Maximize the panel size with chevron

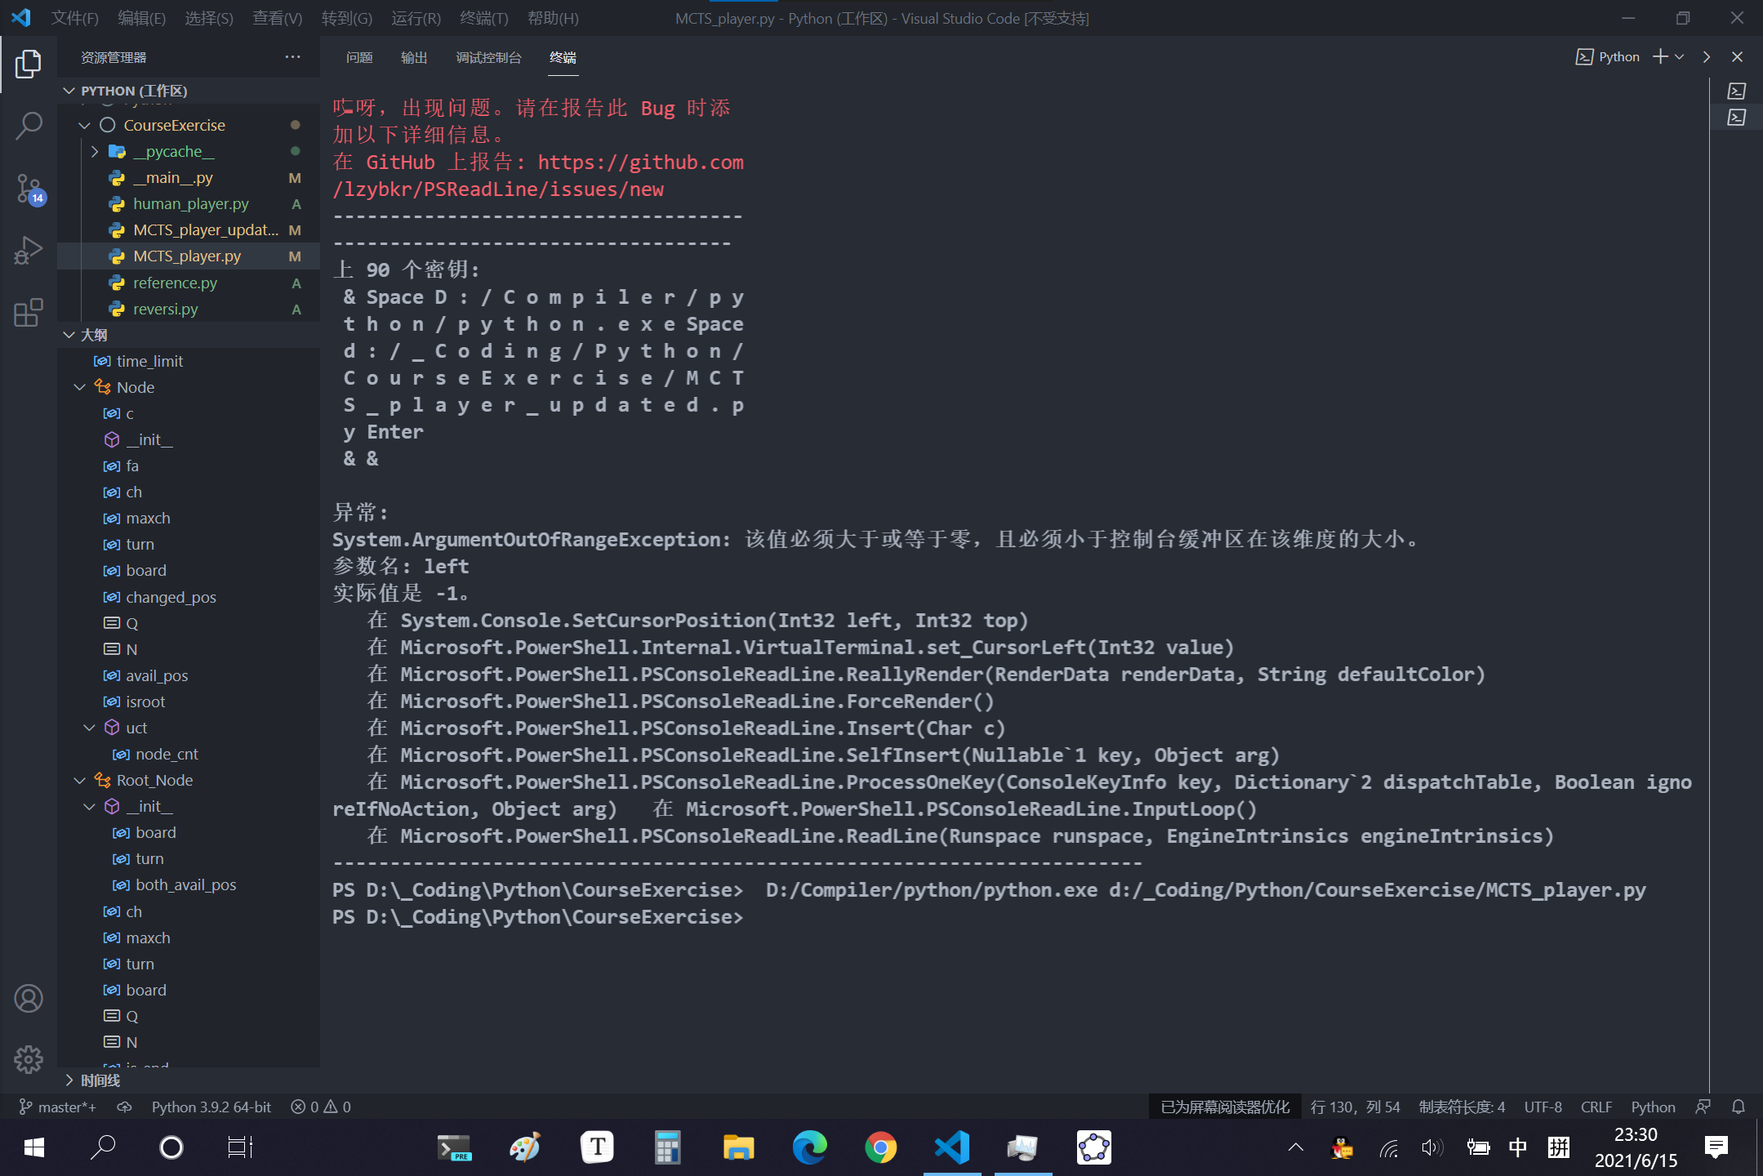coord(1707,56)
